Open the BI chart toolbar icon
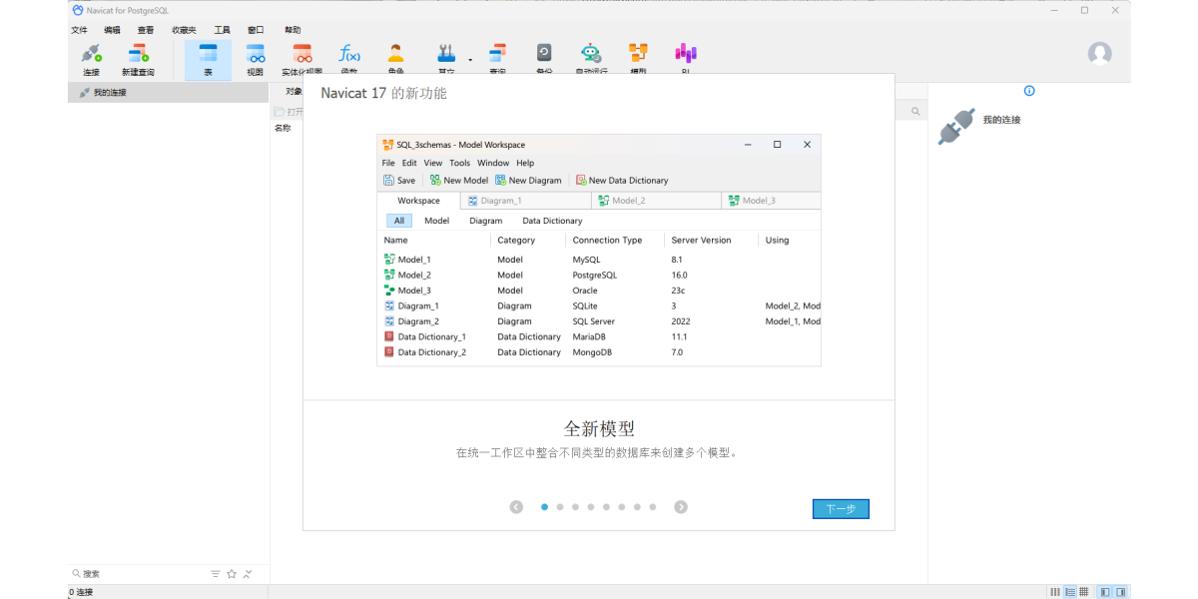Image resolution: width=1198 pixels, height=599 pixels. [x=686, y=58]
